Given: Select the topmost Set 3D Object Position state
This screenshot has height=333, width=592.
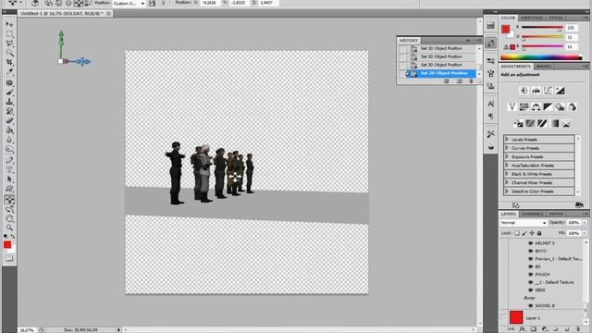Looking at the screenshot, I should 441,48.
